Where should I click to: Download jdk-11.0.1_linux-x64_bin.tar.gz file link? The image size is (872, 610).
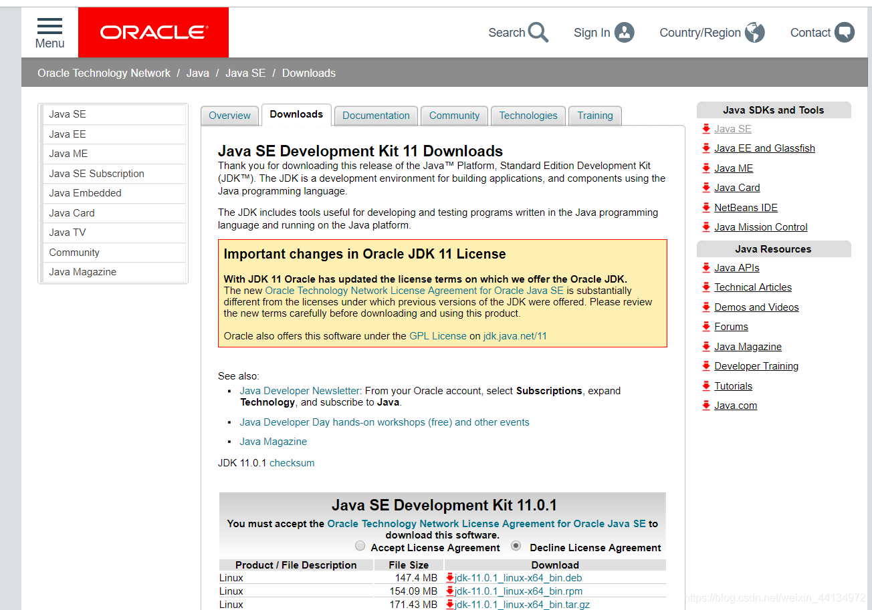[x=522, y=605]
